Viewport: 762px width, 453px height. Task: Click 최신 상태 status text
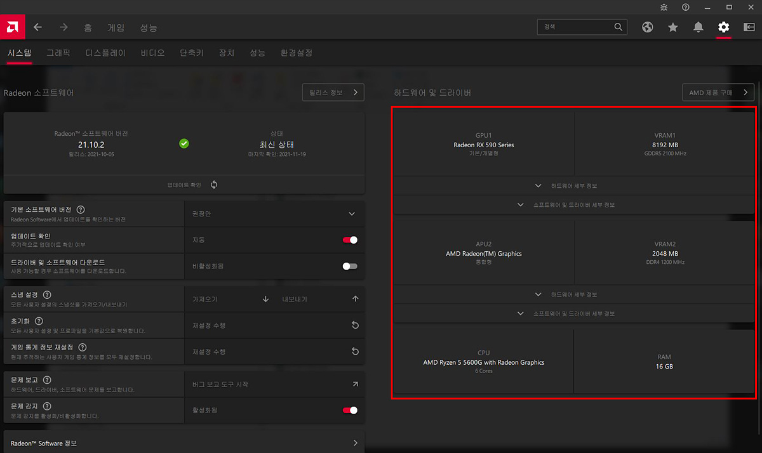pyautogui.click(x=277, y=145)
